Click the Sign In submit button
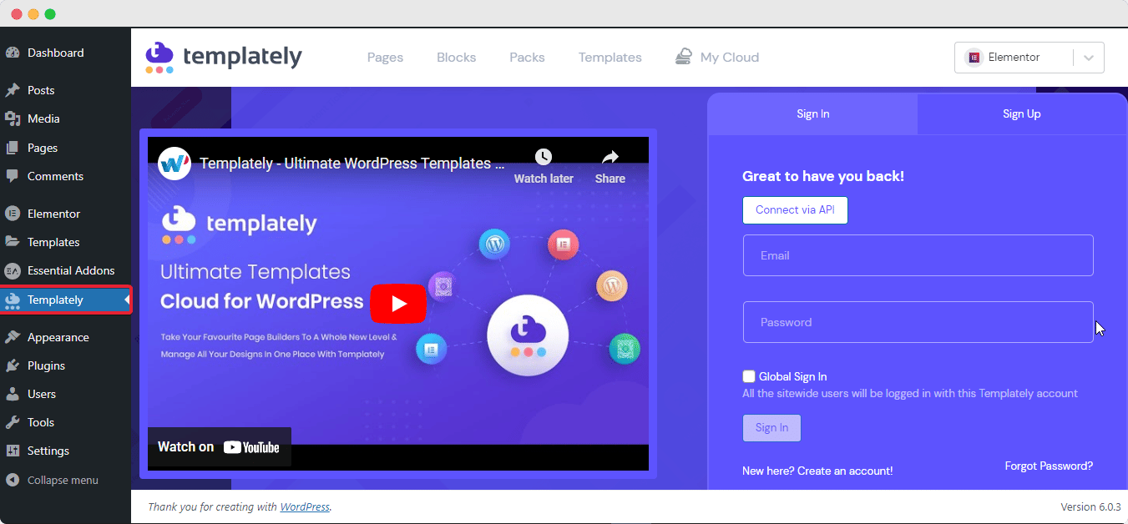 [x=771, y=428]
